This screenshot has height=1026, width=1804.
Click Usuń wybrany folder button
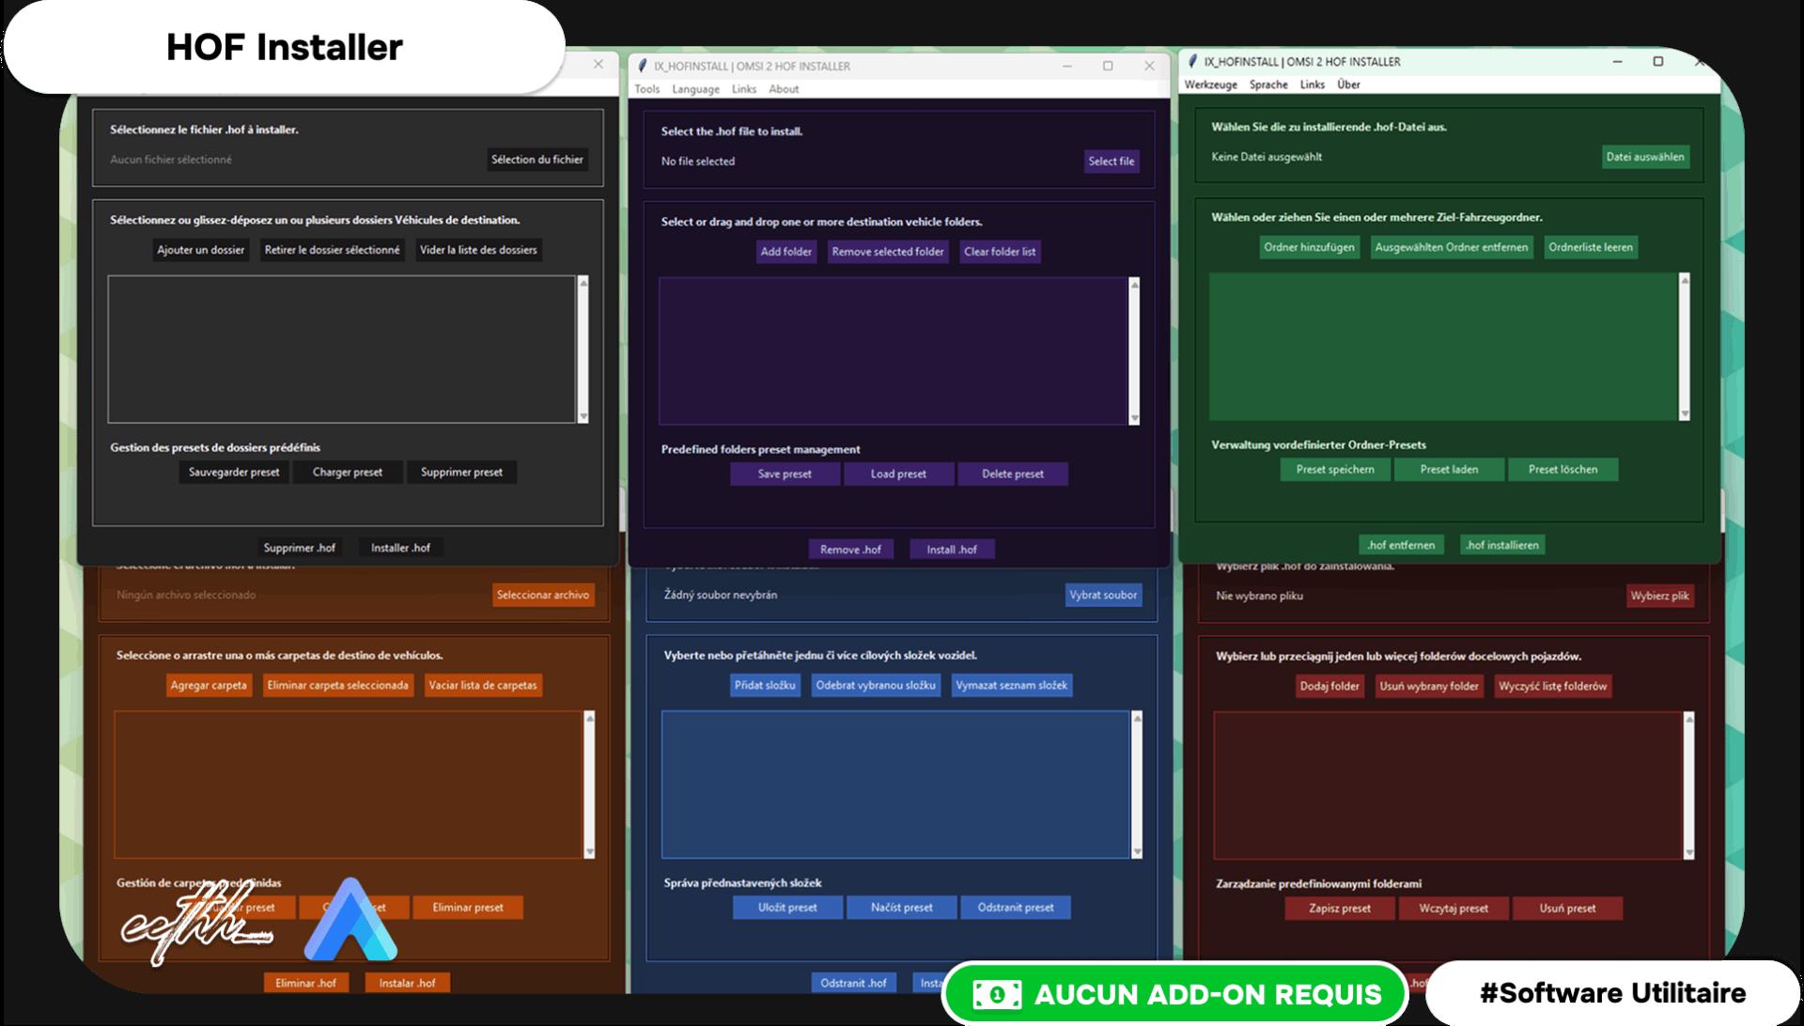(1428, 687)
